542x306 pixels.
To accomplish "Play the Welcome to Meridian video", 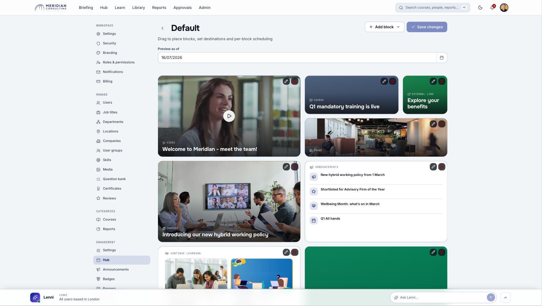I will click(229, 116).
